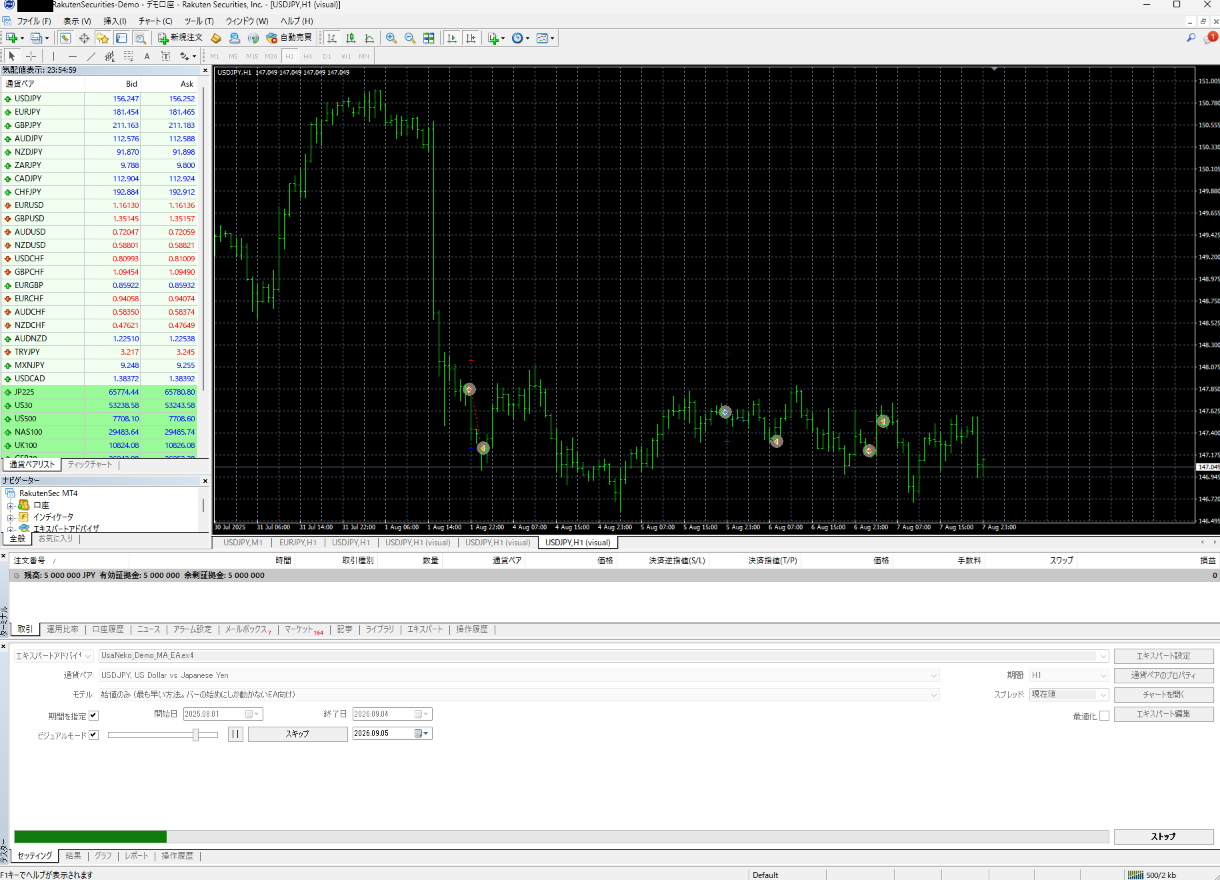1220x880 pixels.
Task: Switch to the 口座履歴 terminal tab
Action: coord(108,629)
